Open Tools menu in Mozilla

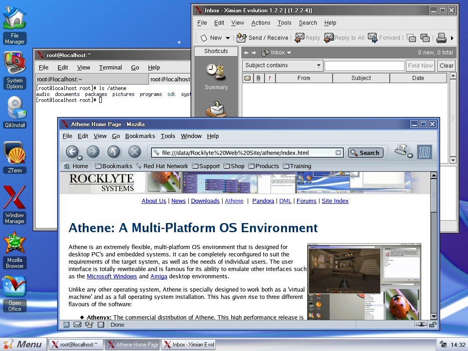168,136
